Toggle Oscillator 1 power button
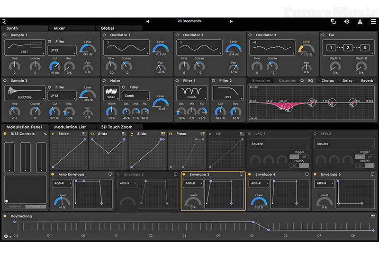Viewport: 379px width, 260px height. tap(104, 35)
